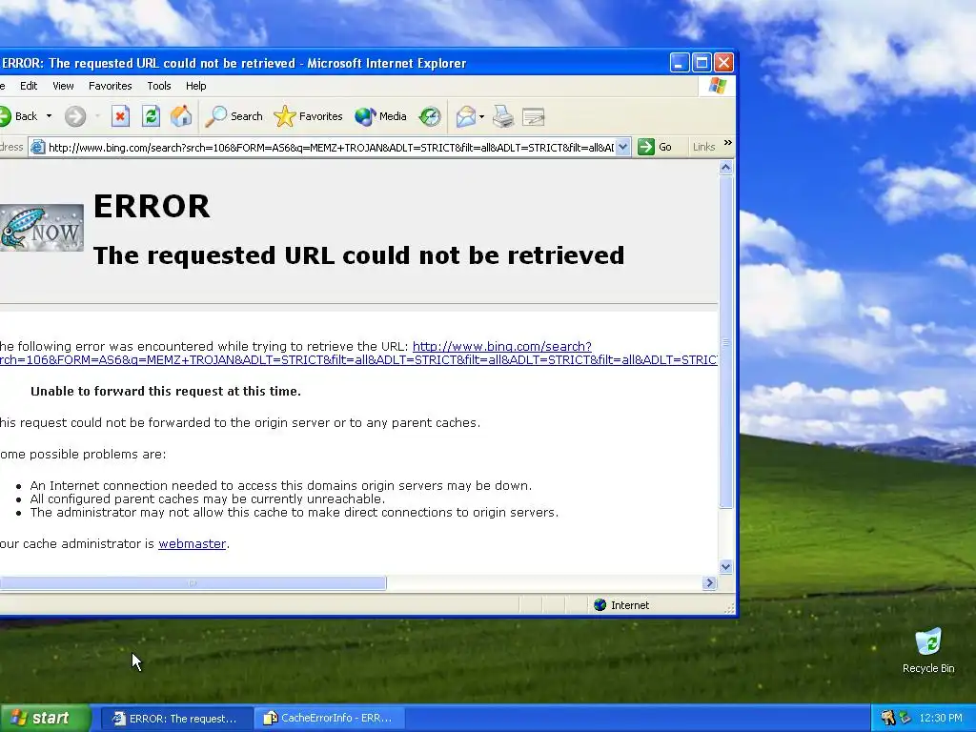Open the Media pane button
The image size is (976, 732).
pyautogui.click(x=380, y=116)
